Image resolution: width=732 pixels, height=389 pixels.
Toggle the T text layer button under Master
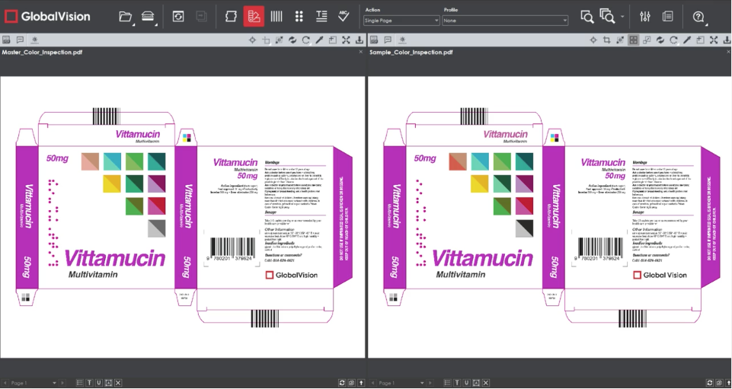(x=89, y=383)
